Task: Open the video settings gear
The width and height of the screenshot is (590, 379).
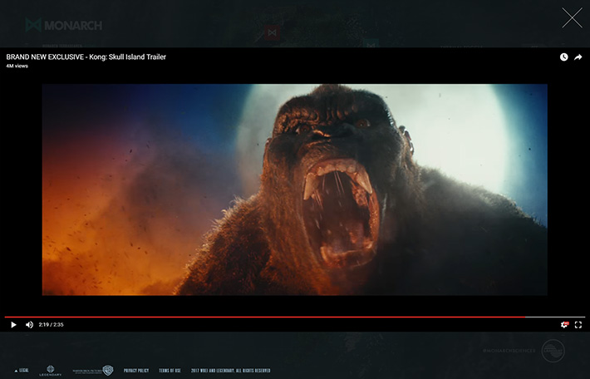Action: 564,325
